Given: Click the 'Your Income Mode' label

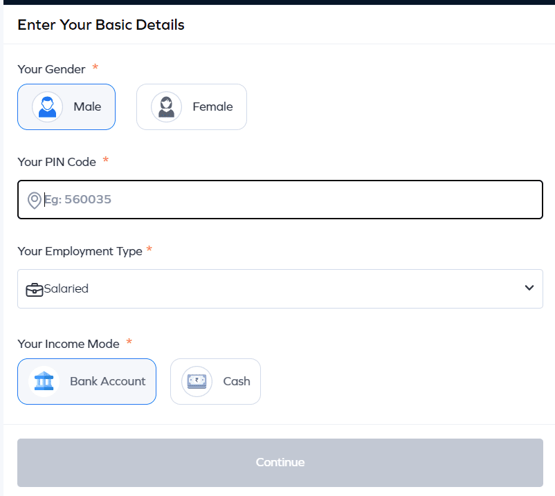Looking at the screenshot, I should coord(69,344).
